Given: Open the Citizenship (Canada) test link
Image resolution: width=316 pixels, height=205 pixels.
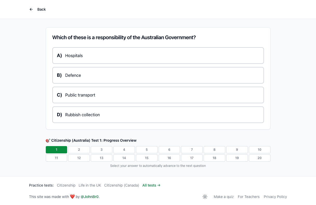Looking at the screenshot, I should click(x=122, y=185).
